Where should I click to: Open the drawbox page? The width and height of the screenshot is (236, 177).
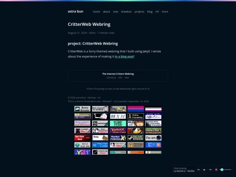pyautogui.click(x=126, y=12)
